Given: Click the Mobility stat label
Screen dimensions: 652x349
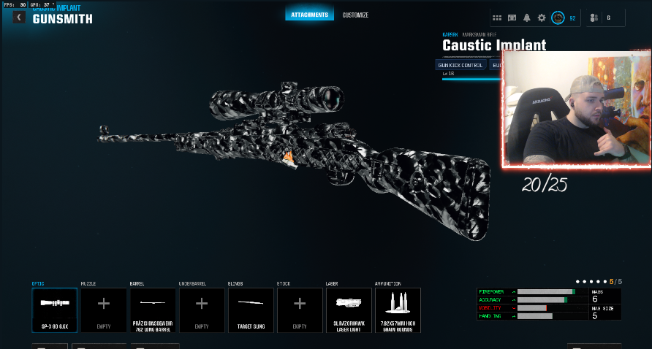Looking at the screenshot, I should [490, 308].
